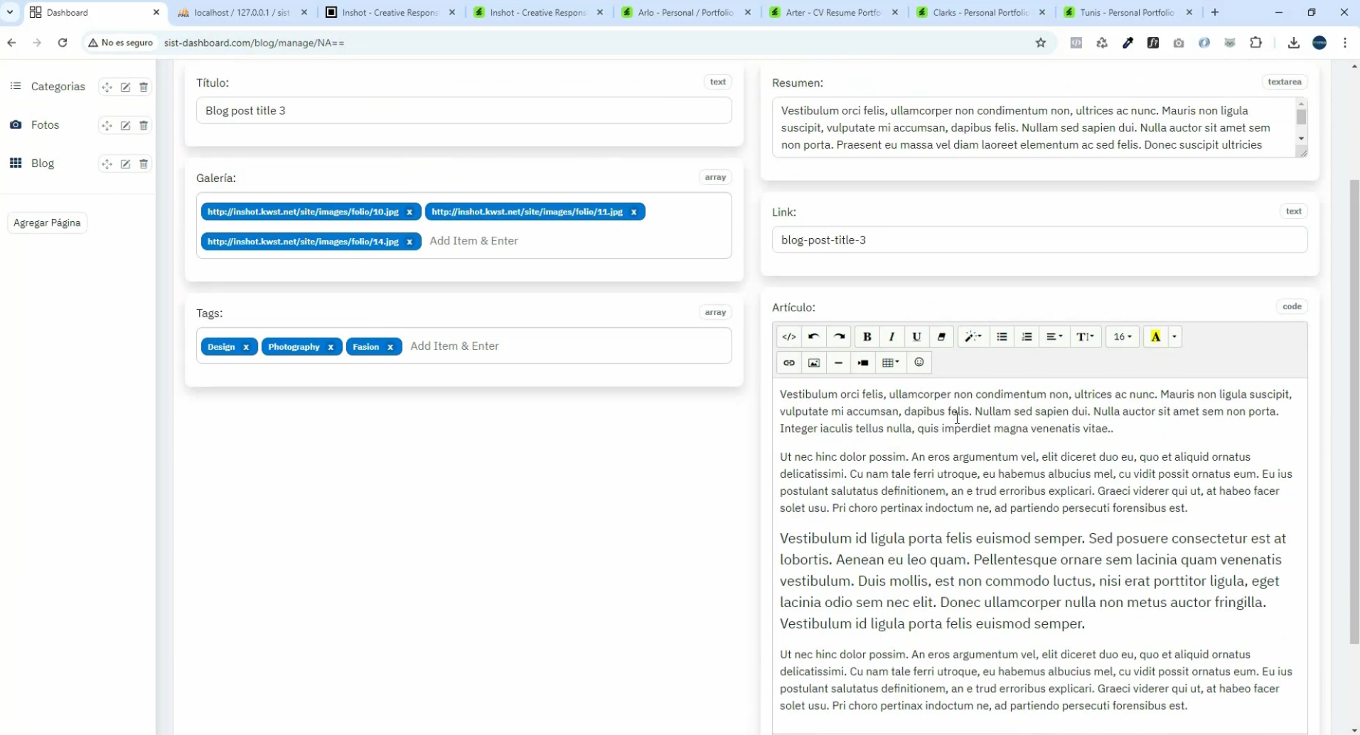Image resolution: width=1360 pixels, height=735 pixels.
Task: Edit the Fotos page with pencil icon
Action: click(125, 125)
